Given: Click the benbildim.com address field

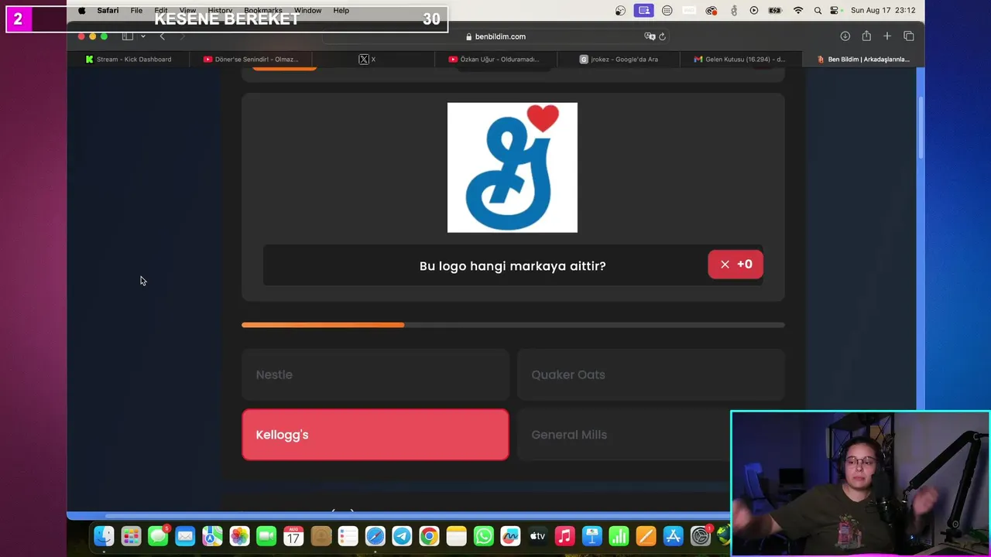Looking at the screenshot, I should pos(495,36).
